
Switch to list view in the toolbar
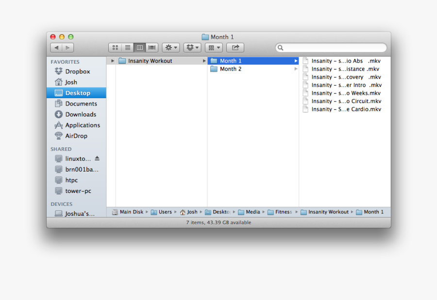coord(127,47)
